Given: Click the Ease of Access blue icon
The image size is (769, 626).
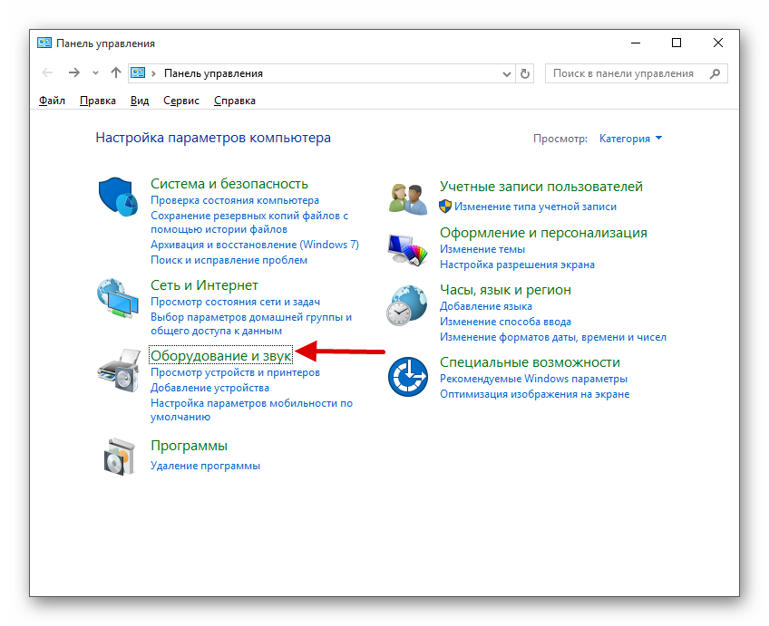Looking at the screenshot, I should pos(407,376).
